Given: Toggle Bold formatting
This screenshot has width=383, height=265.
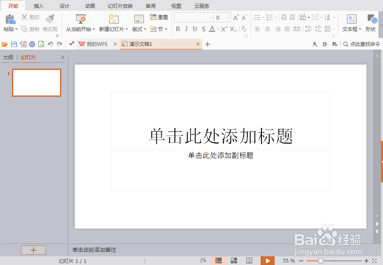Looking at the screenshot, I should (178, 29).
